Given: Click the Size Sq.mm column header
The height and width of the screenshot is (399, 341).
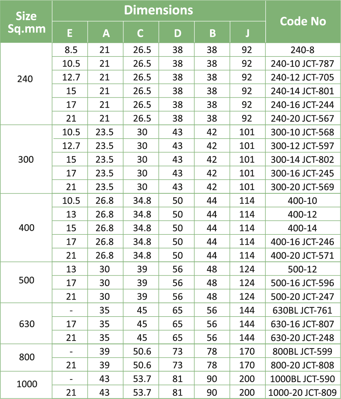Looking at the screenshot, I should [26, 22].
